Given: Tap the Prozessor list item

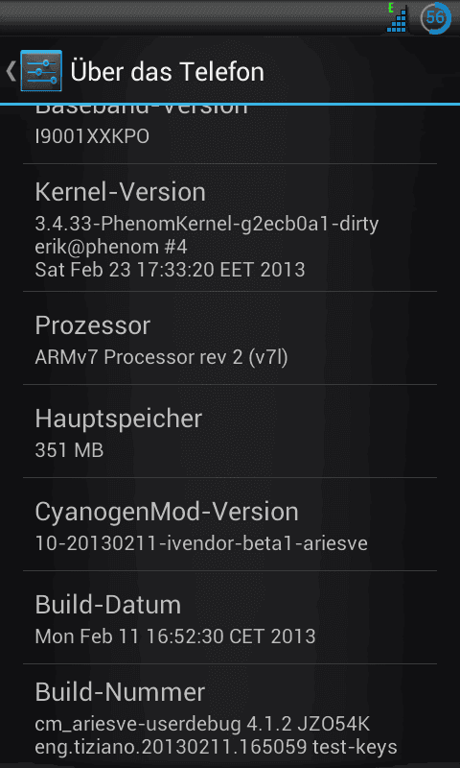Looking at the screenshot, I should pyautogui.click(x=230, y=338).
